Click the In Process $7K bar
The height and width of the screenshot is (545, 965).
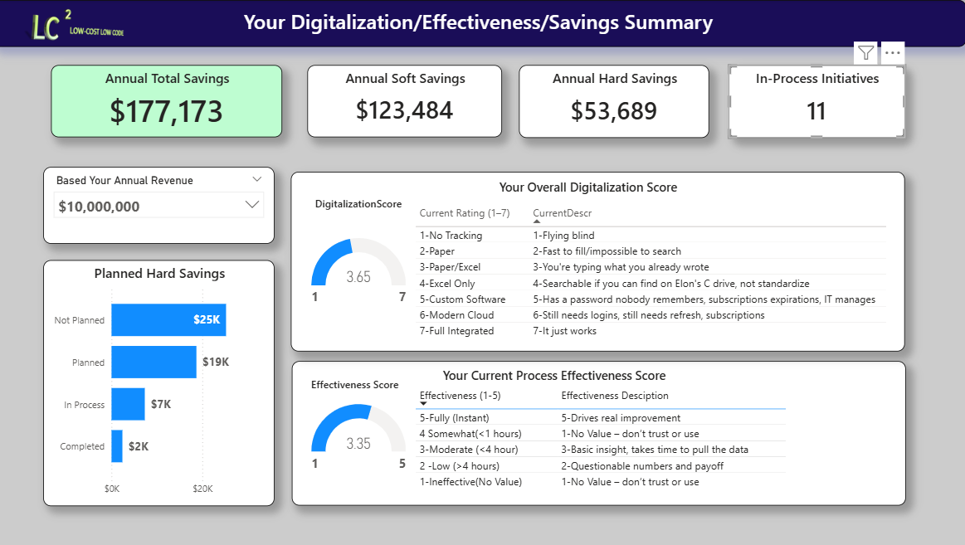tap(129, 404)
